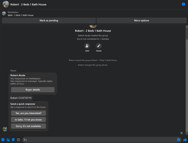Image resolution: width=188 pixels, height=143 pixels.
Task: Click 'Very Responsive on Marketplace' text
Action: click(x=25, y=79)
